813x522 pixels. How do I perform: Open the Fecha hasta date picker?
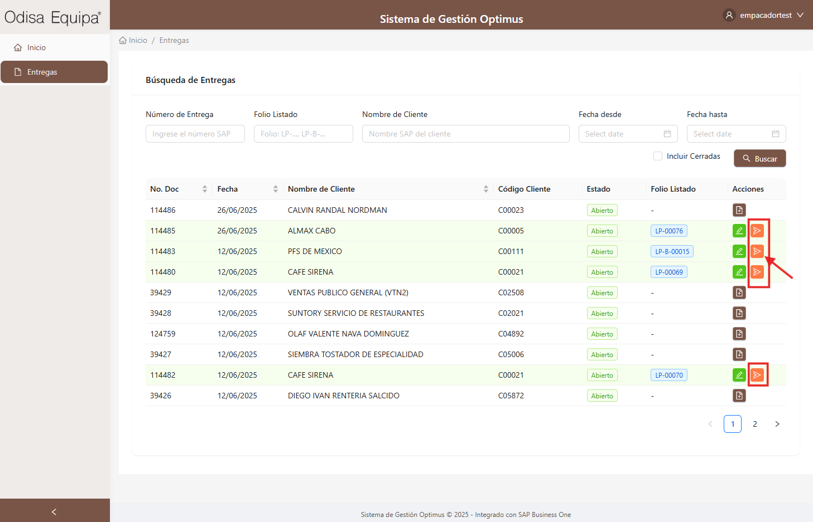737,134
